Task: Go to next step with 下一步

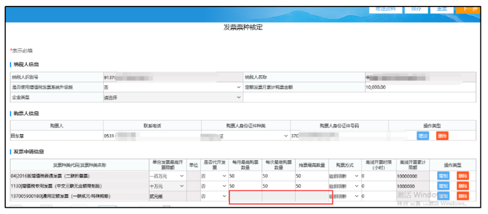Action: click(468, 9)
